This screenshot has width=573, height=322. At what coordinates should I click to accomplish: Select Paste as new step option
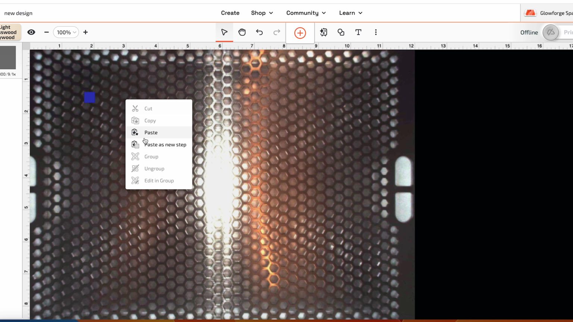coord(165,145)
